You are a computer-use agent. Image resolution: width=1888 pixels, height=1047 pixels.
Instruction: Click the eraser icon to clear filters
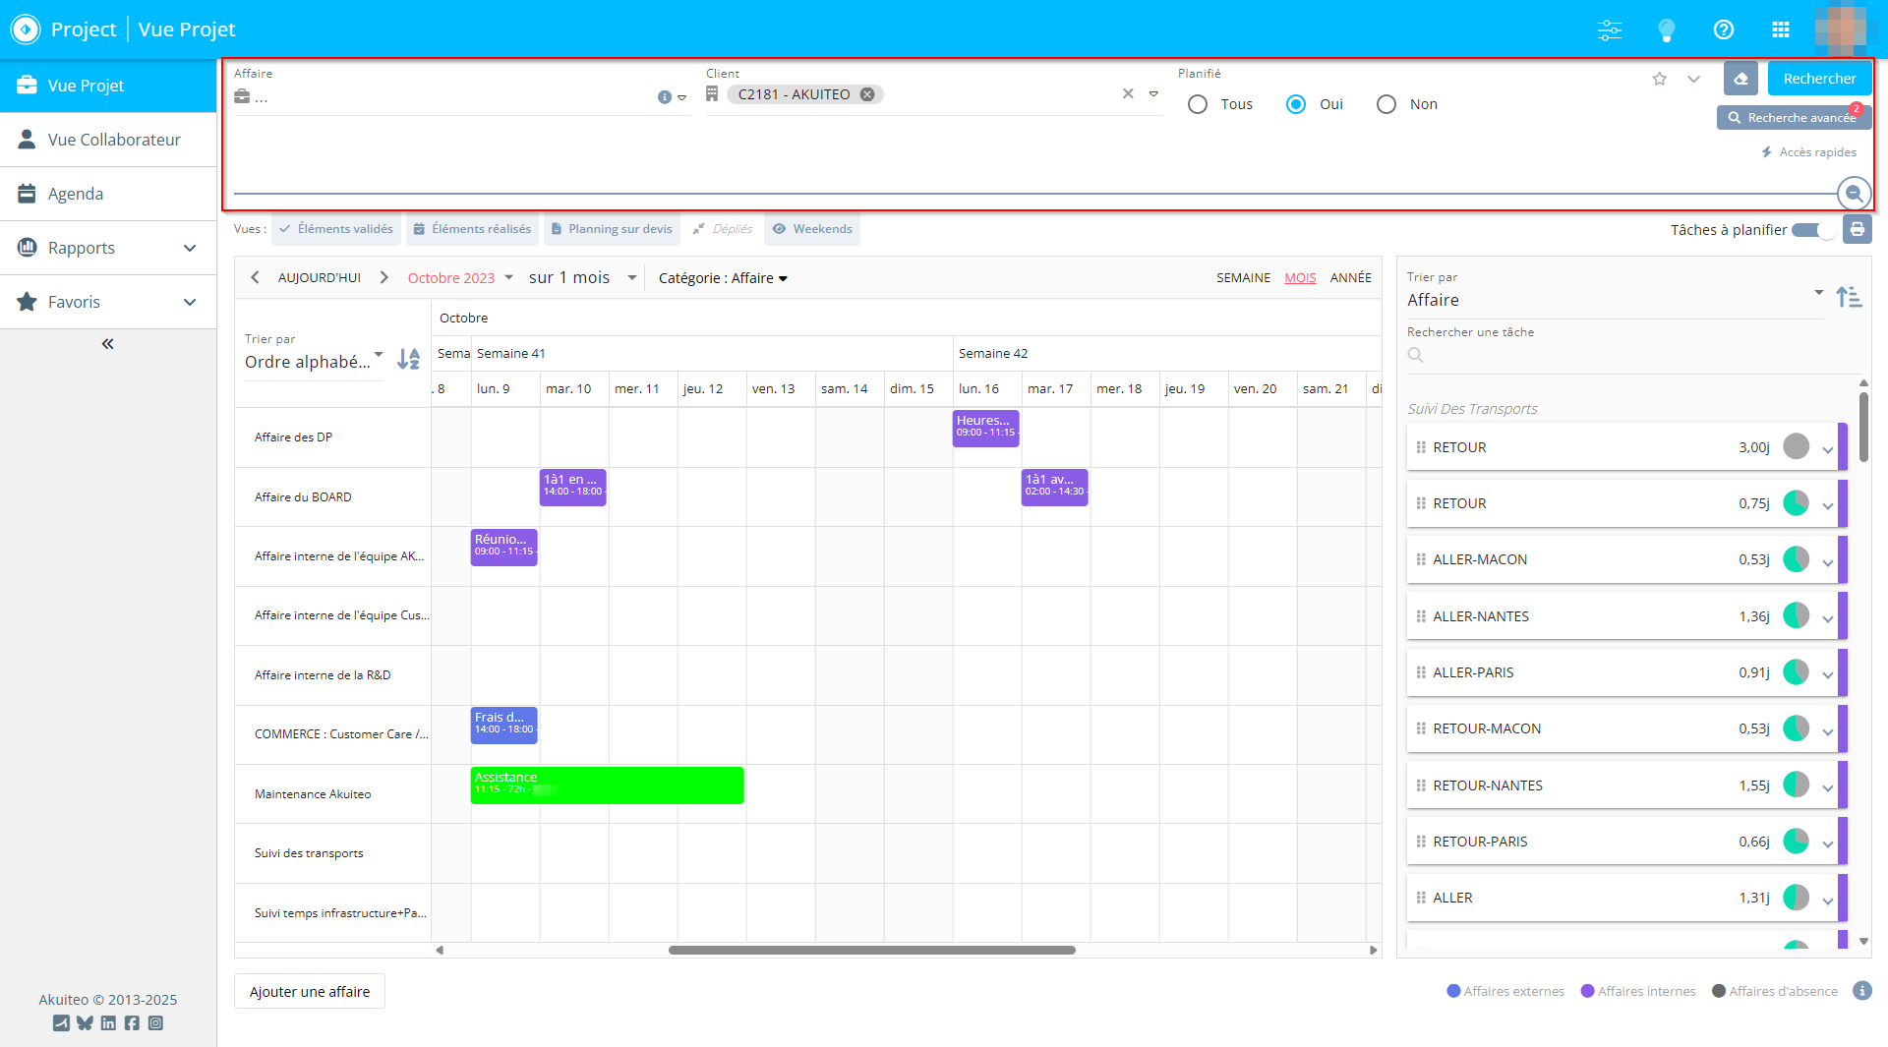pyautogui.click(x=1740, y=79)
